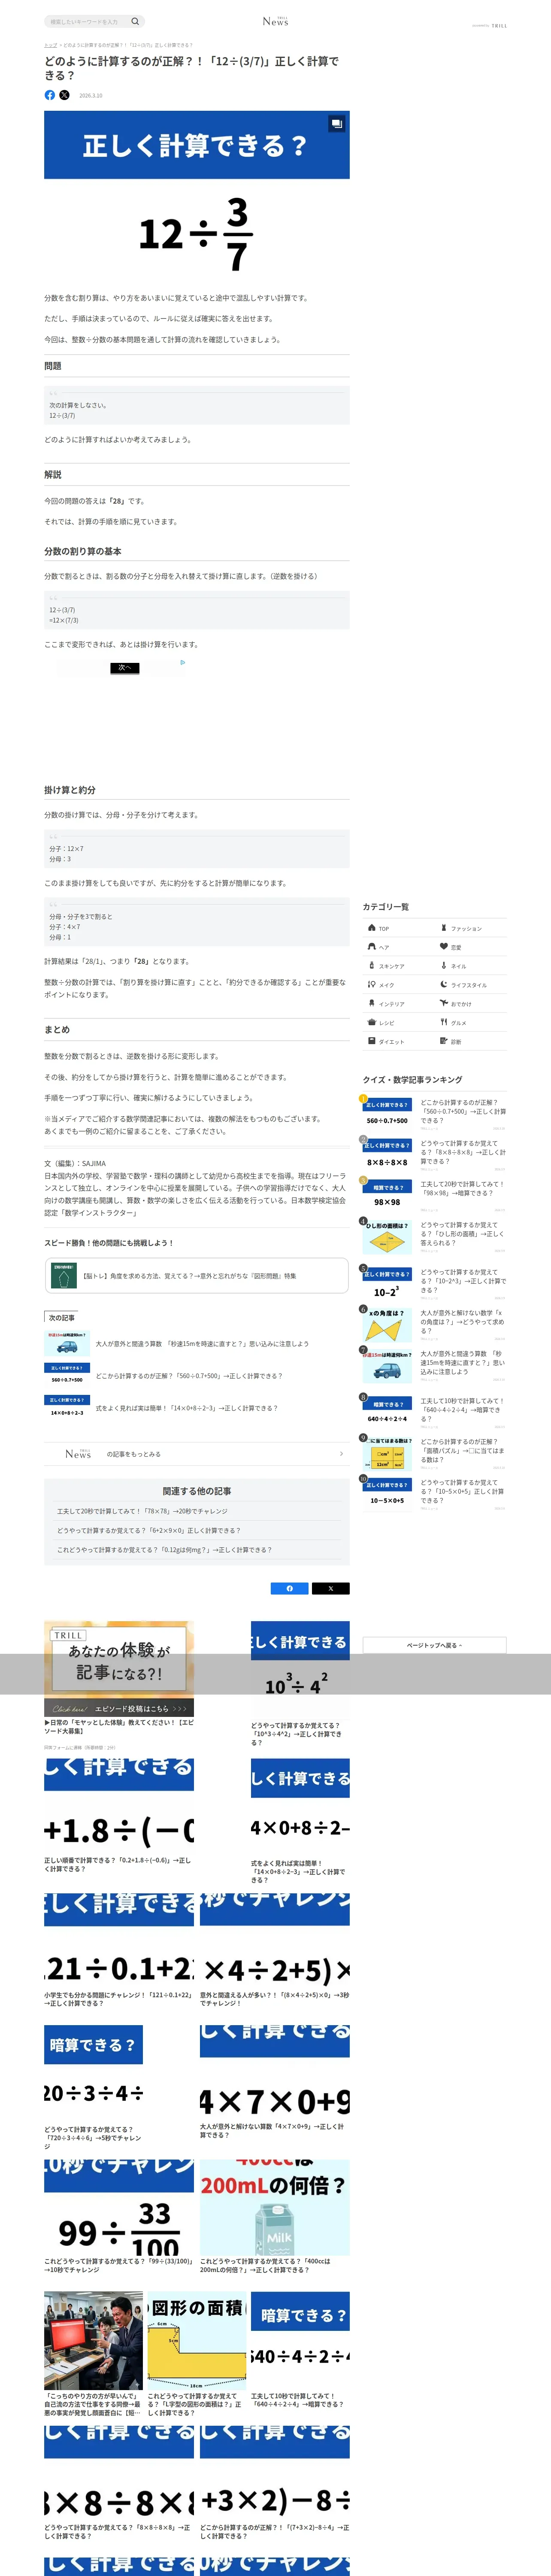The height and width of the screenshot is (2576, 551).
Task: Open the TRILL News logo at top
Action: click(275, 21)
